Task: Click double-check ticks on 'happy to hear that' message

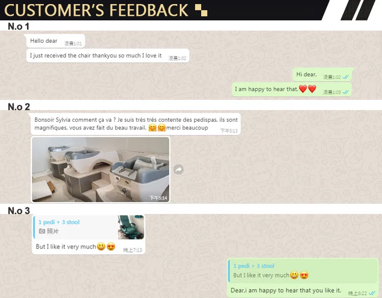Action: pos(346,92)
